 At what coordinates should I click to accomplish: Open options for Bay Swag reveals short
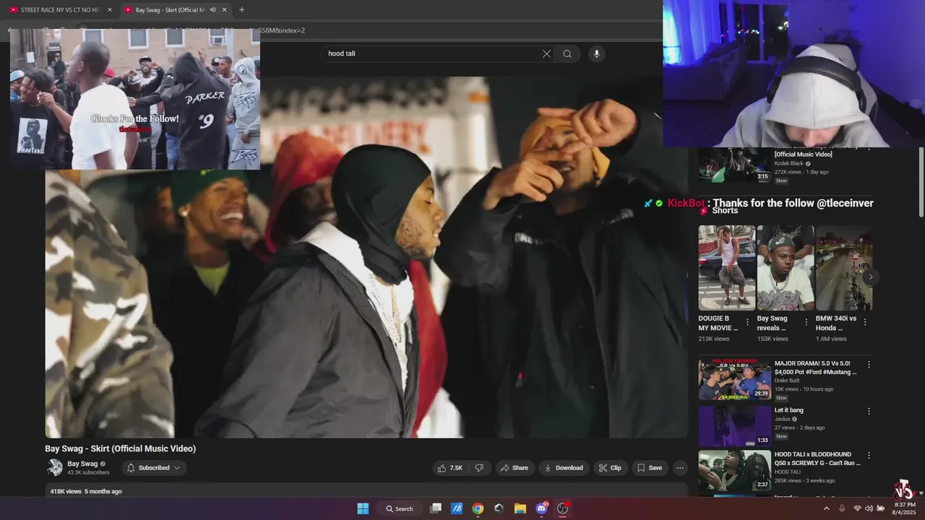coord(806,321)
